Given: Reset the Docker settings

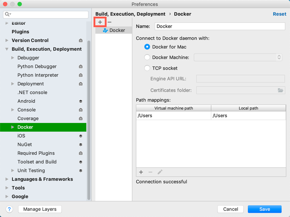Looking at the screenshot, I should pyautogui.click(x=279, y=14).
